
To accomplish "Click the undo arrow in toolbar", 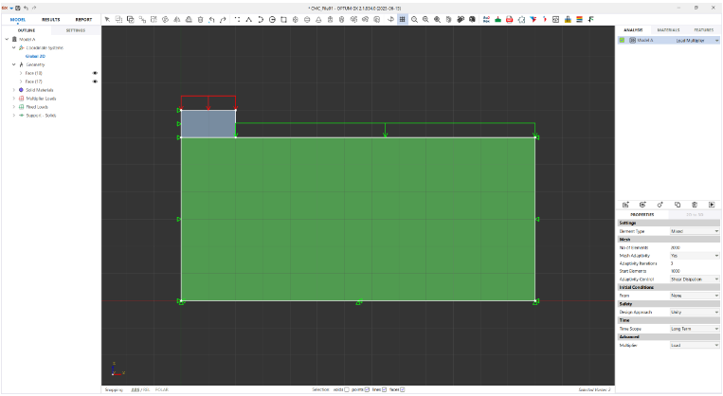I will [x=210, y=19].
